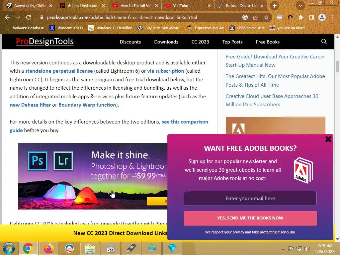Open the tab search dropdown arrow
This screenshot has width=340, height=255.
(300, 6)
